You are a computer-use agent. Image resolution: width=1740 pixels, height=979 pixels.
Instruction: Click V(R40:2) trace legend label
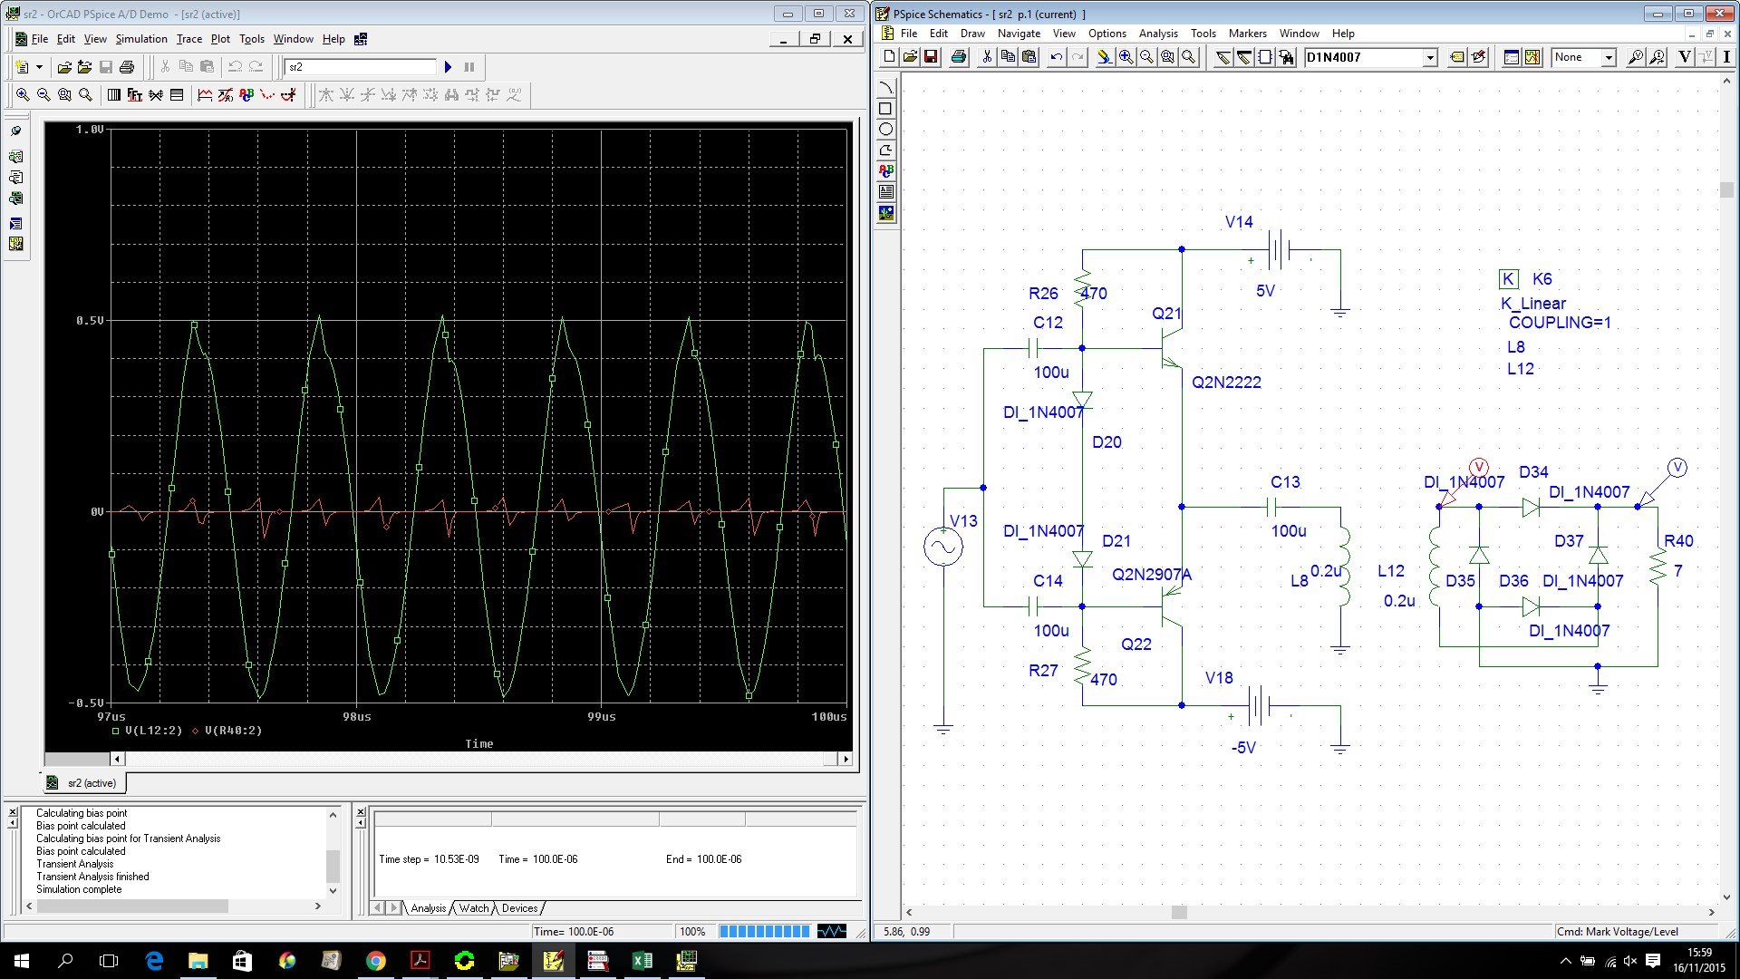[233, 731]
